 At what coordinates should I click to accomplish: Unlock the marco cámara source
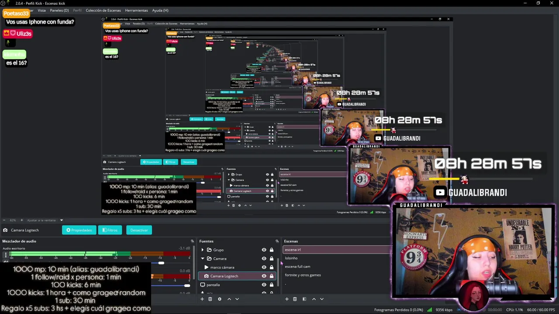[x=272, y=267]
